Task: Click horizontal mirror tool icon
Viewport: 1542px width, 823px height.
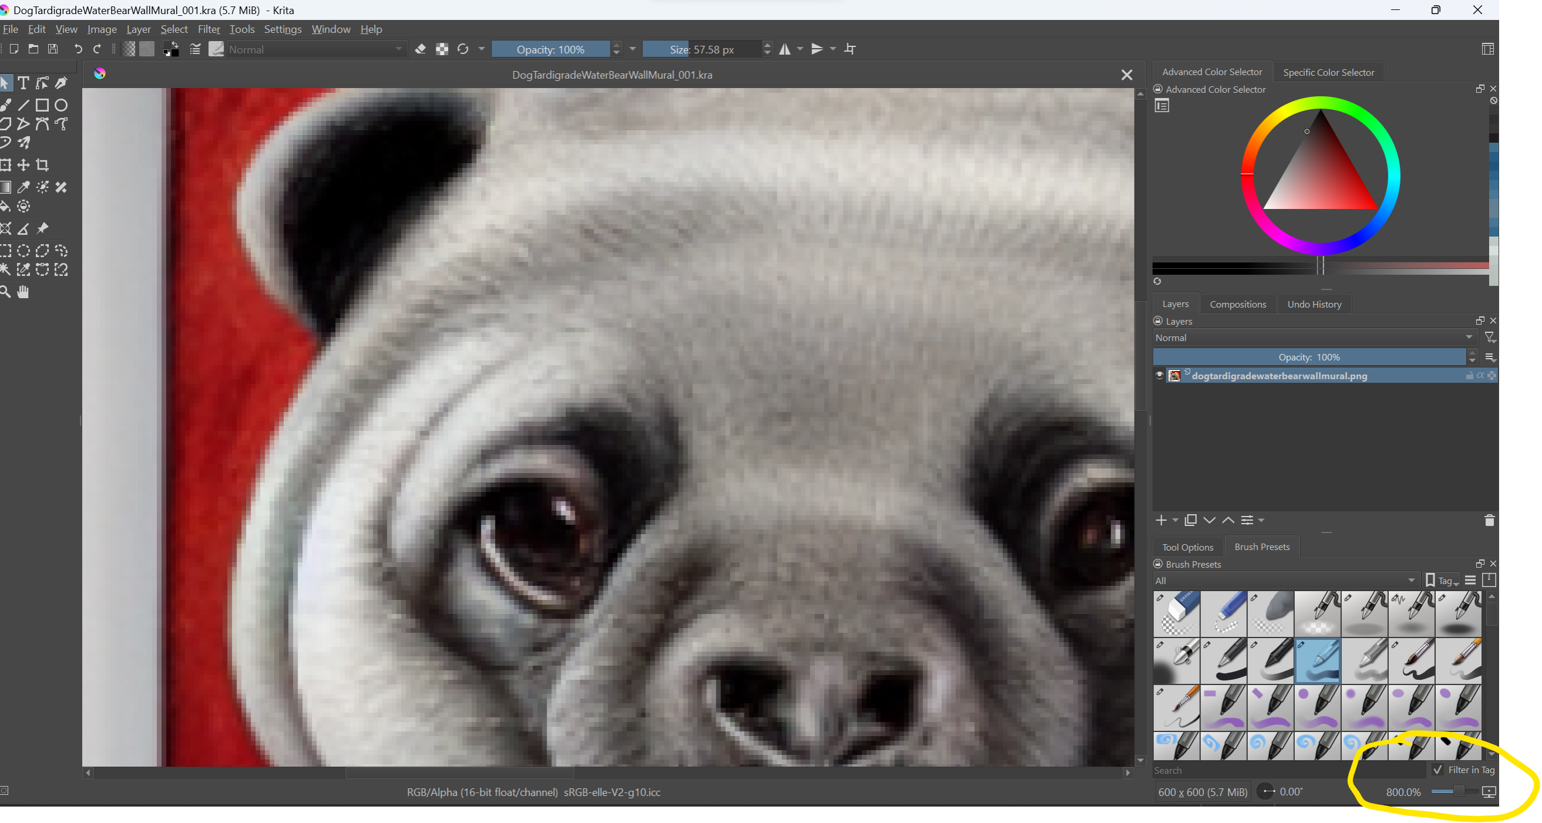Action: point(785,49)
